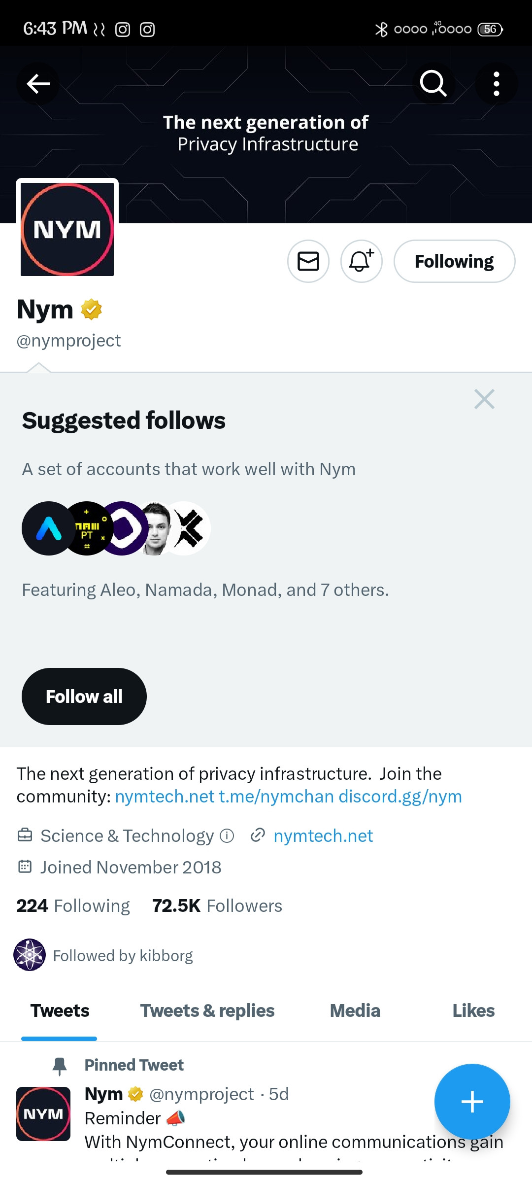The height and width of the screenshot is (1183, 532).
Task: Open the three-dot overflow menu
Action: [496, 84]
